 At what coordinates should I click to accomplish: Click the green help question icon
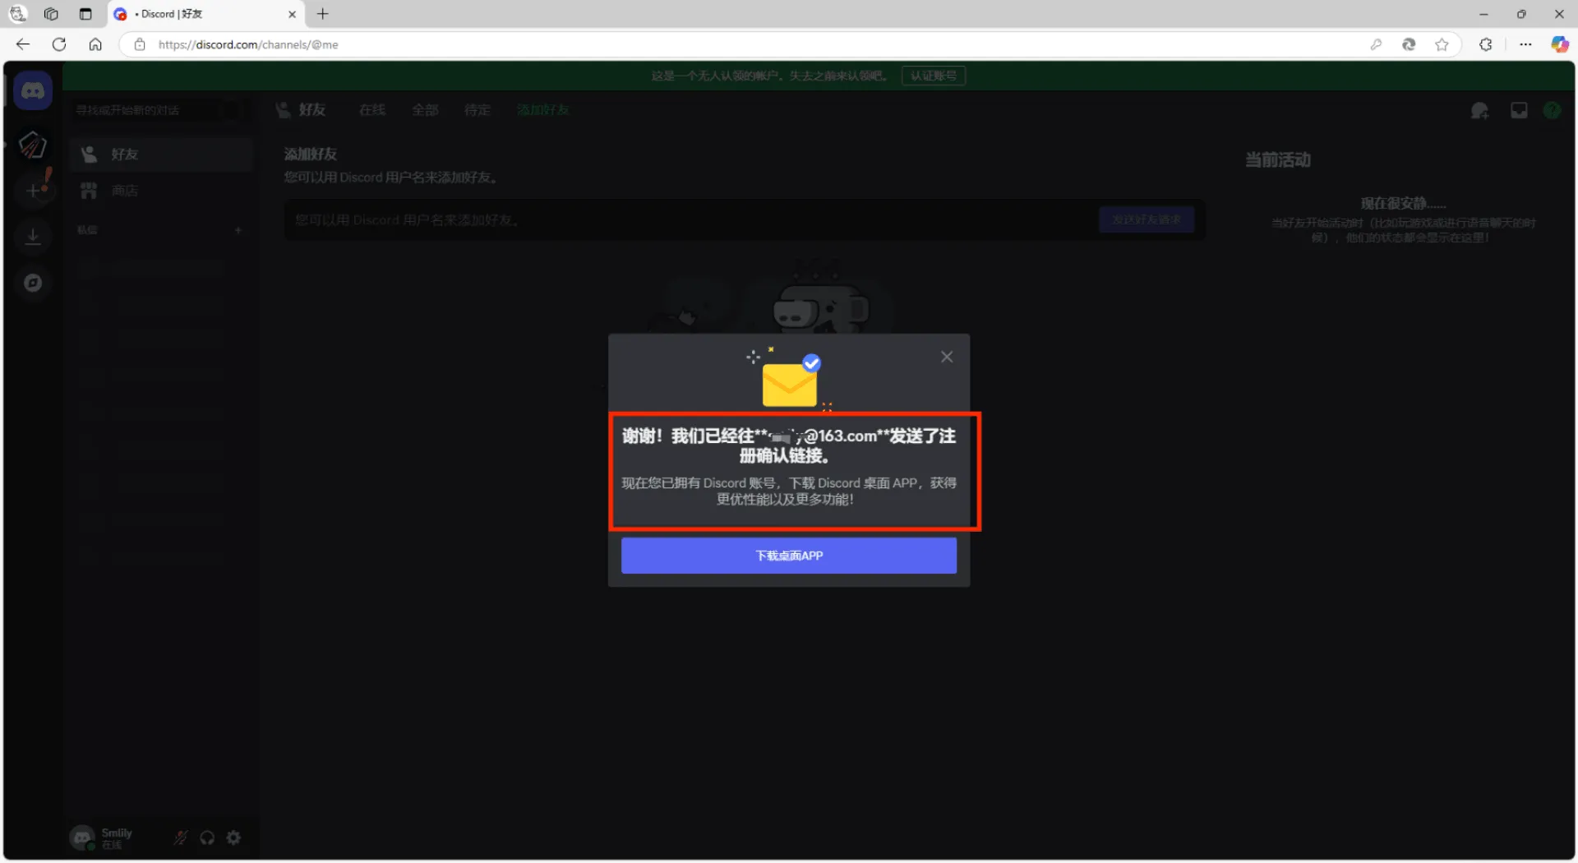click(1552, 110)
